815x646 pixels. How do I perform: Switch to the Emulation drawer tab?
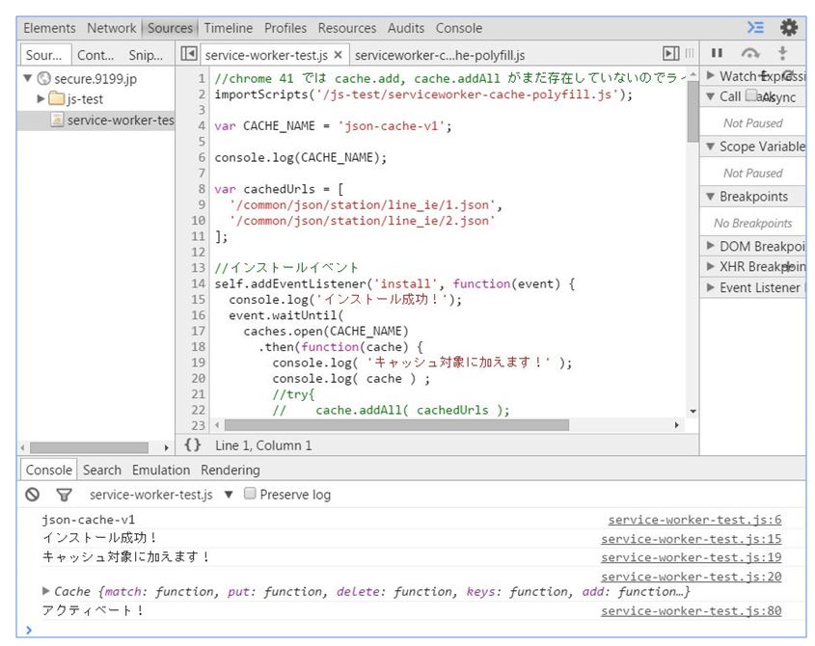point(161,470)
